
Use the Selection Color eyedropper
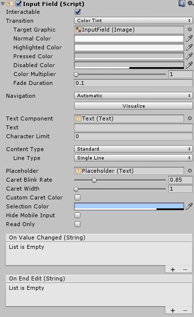[189, 206]
